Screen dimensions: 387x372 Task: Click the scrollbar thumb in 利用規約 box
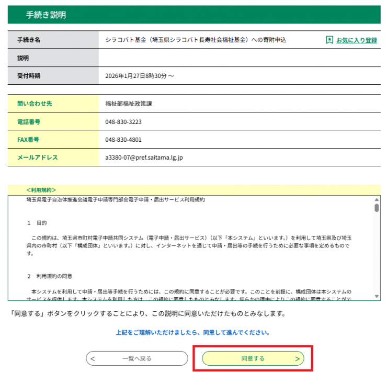click(x=377, y=208)
